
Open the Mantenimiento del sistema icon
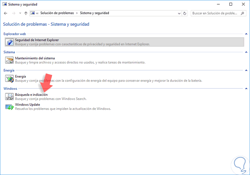[9, 60]
